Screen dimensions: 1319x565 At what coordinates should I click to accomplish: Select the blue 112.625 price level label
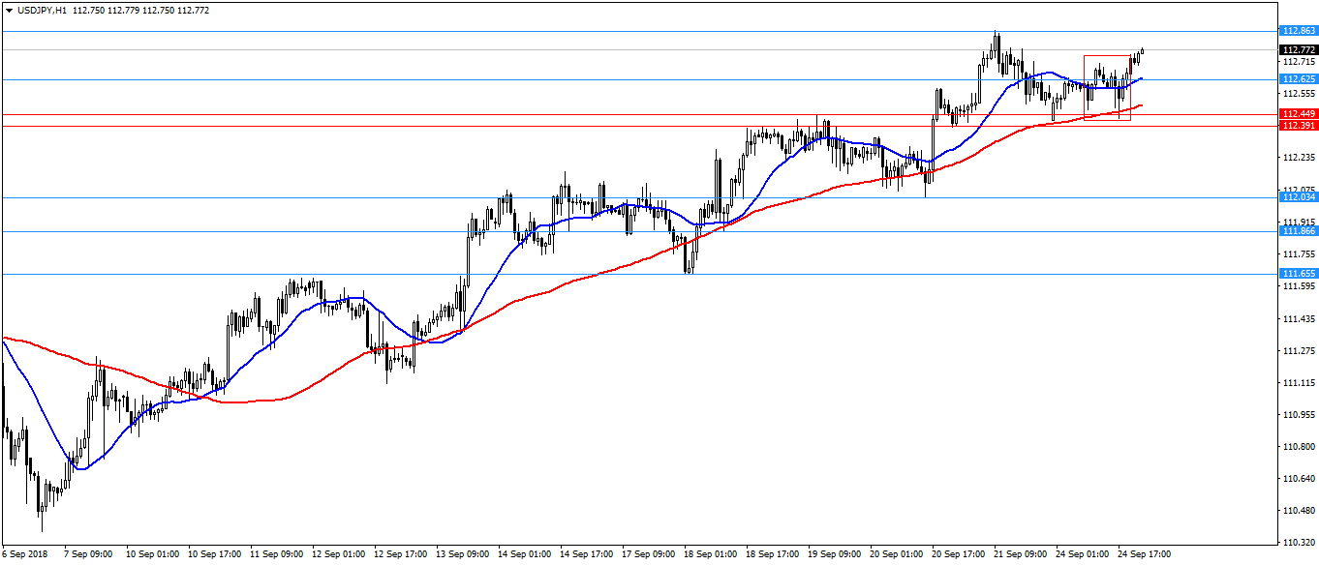[1298, 78]
